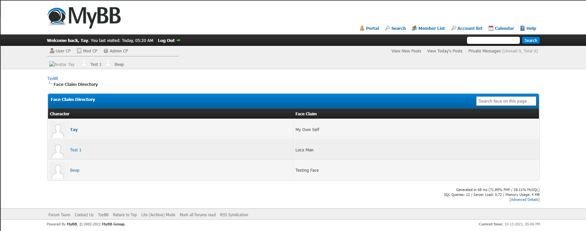The height and width of the screenshot is (231, 586).
Task: Focus the Search face on this page field
Action: (x=506, y=101)
